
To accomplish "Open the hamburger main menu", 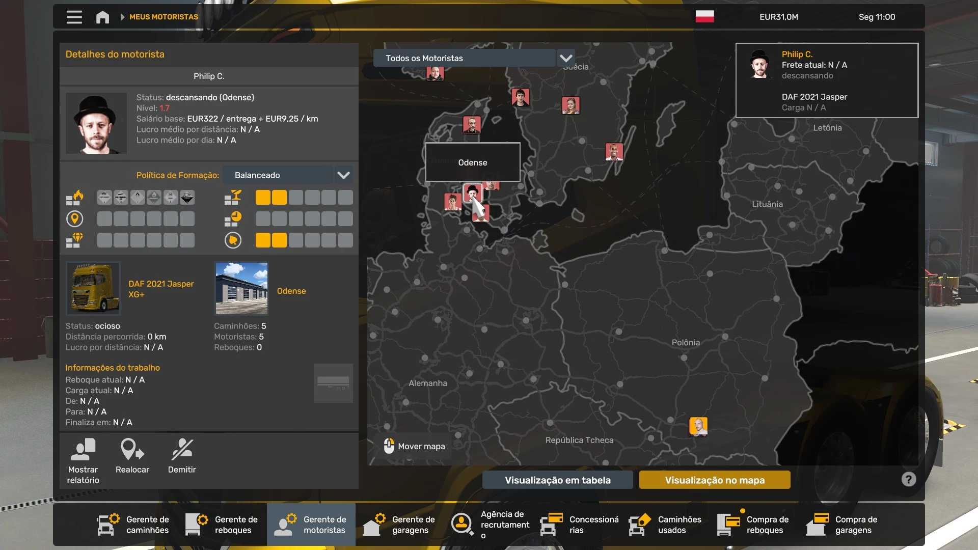I will tap(74, 17).
